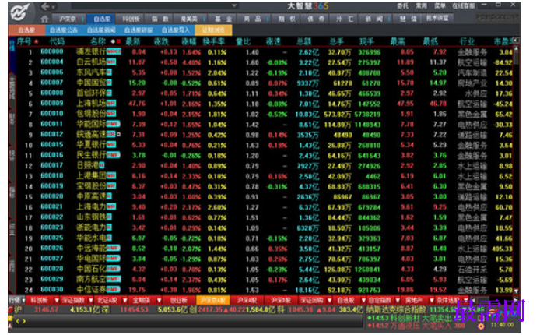This screenshot has height=335, width=540.
Task: Click the yellow left chevron icon
Action: (x=18, y=321)
